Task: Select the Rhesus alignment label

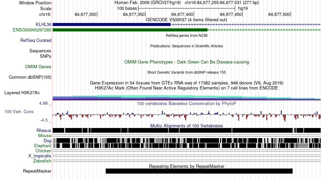Action: [x=44, y=130]
